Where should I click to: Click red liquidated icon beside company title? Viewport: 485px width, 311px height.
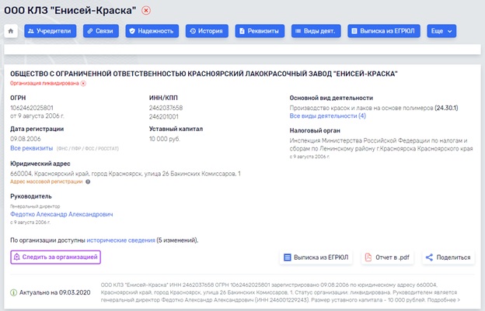pos(146,11)
